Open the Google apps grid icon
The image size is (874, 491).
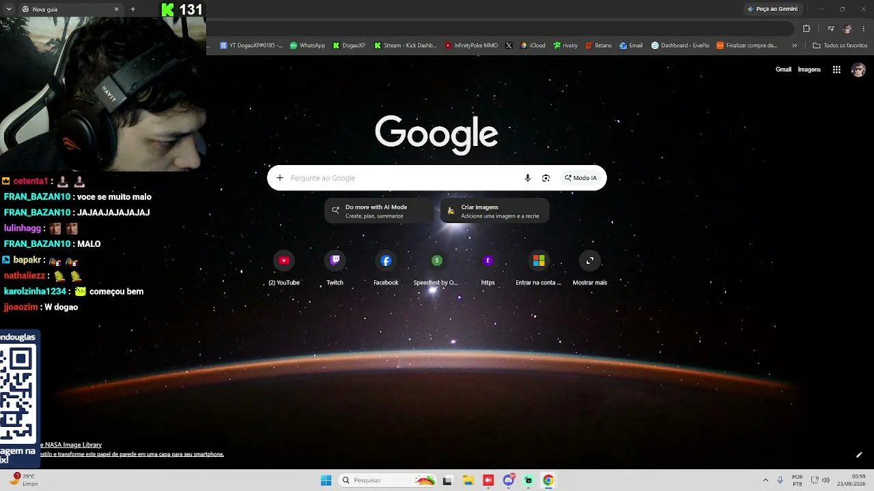click(836, 70)
